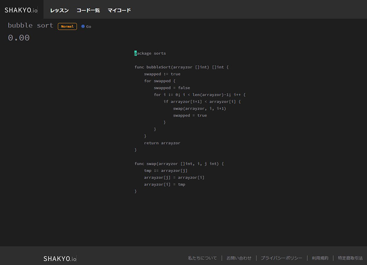The width and height of the screenshot is (367, 265).
Task: View the プライバシーポリシー page
Action: [281, 258]
